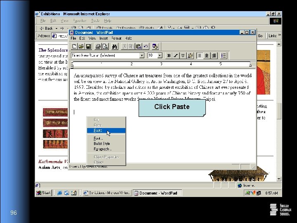Toggle Bold formatting in WordPad

pyautogui.click(x=169, y=56)
